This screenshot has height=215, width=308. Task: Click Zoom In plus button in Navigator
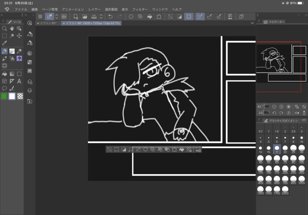(281, 107)
